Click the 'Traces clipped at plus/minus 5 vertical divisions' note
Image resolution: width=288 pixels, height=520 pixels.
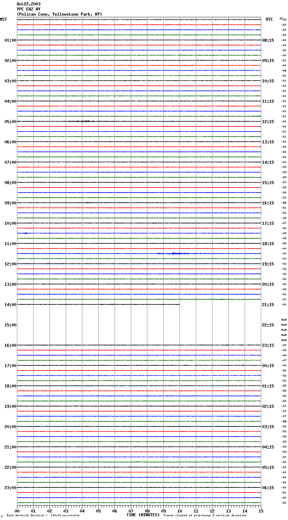pos(205,515)
